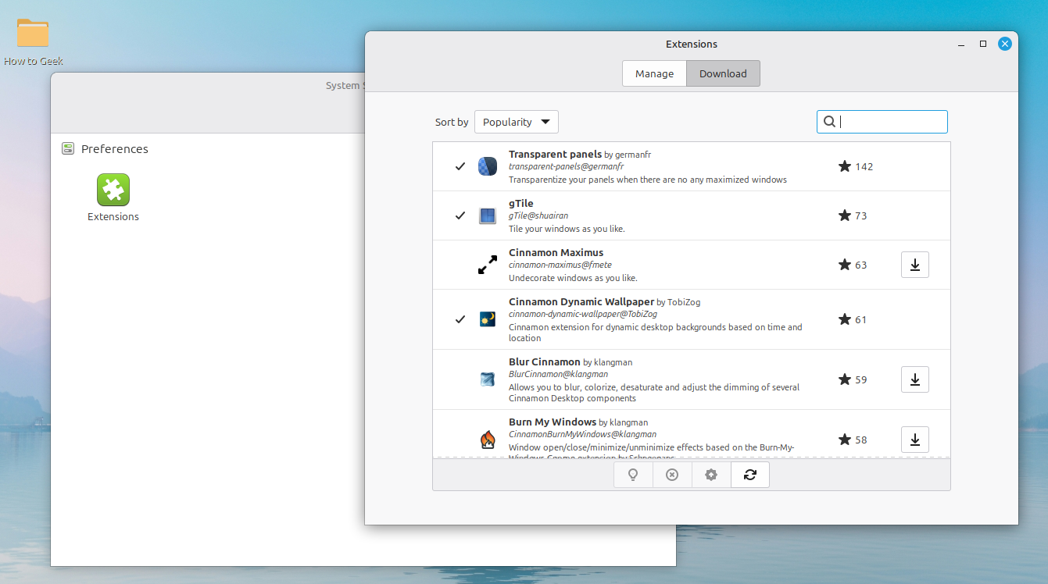Select the Burn My Windows flame icon
1048x584 pixels.
click(488, 440)
